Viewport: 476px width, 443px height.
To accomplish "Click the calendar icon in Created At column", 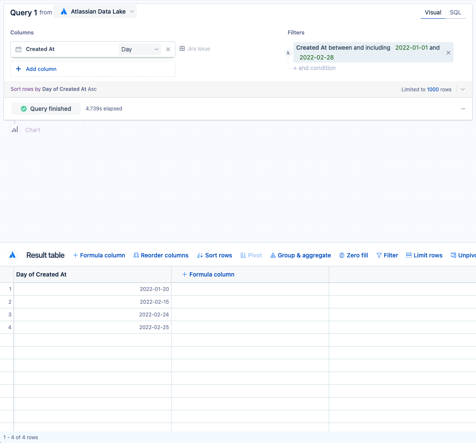I will (x=18, y=49).
